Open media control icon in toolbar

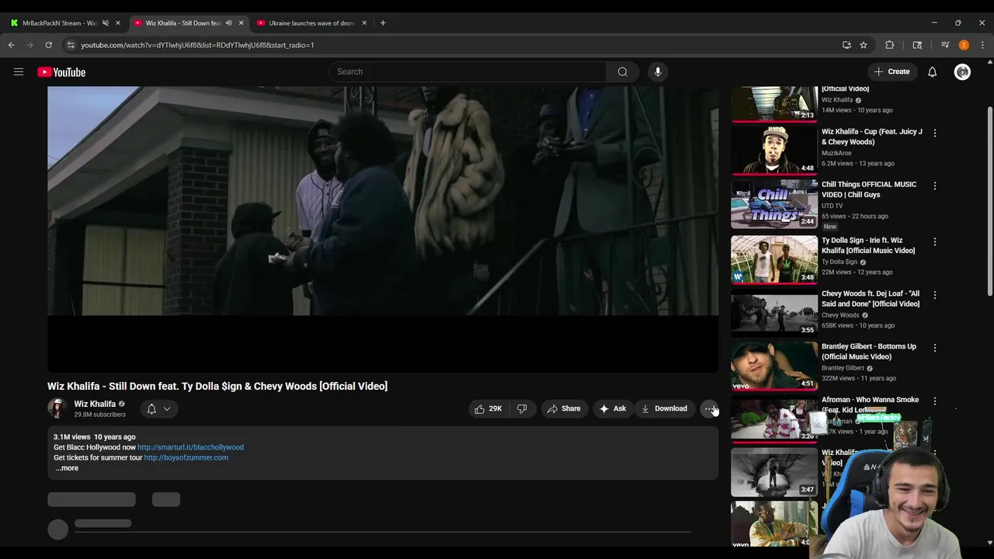click(945, 45)
